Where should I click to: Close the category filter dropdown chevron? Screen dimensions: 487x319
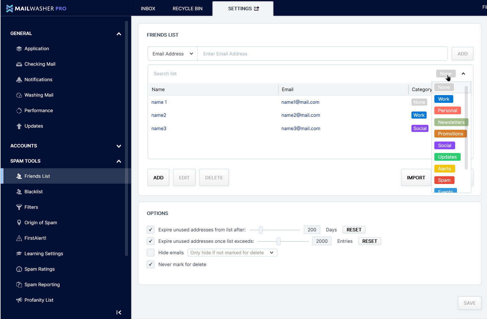pos(463,74)
